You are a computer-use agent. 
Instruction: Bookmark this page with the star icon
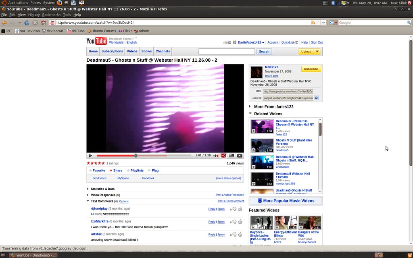(x=318, y=23)
